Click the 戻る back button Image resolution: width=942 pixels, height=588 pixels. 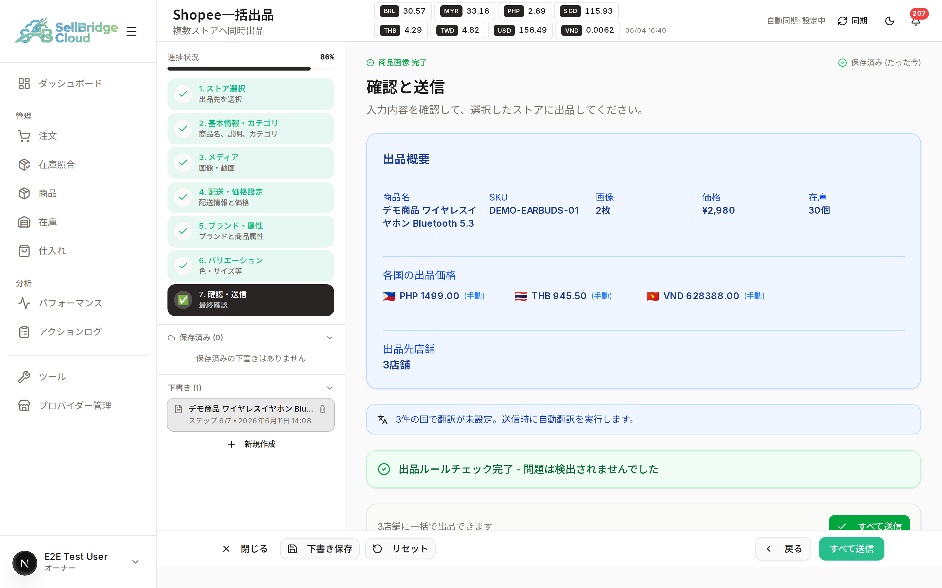coord(783,549)
